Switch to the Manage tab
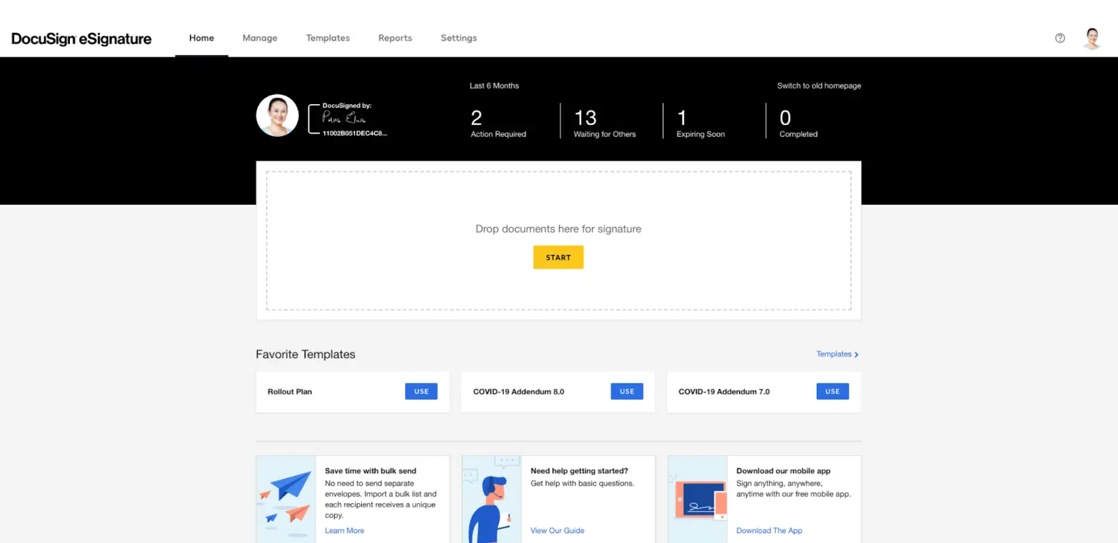Image resolution: width=1118 pixels, height=543 pixels. 260,38
